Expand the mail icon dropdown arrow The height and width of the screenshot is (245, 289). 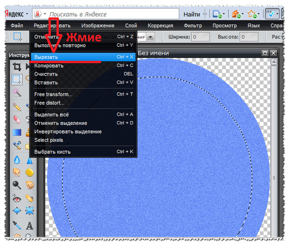pyautogui.click(x=224, y=14)
